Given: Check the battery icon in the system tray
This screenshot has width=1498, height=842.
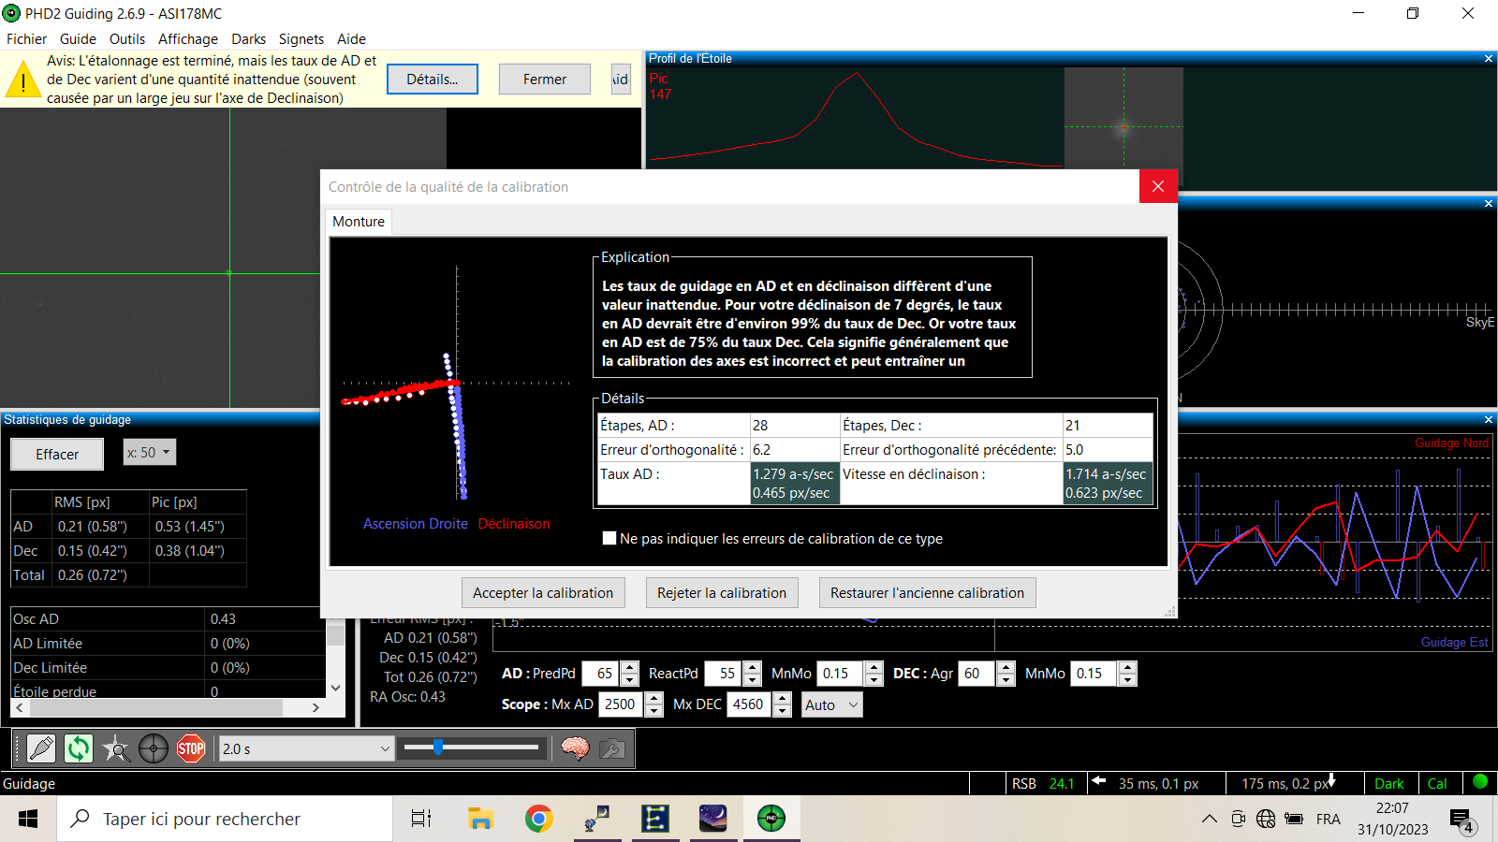Looking at the screenshot, I should [x=1294, y=819].
